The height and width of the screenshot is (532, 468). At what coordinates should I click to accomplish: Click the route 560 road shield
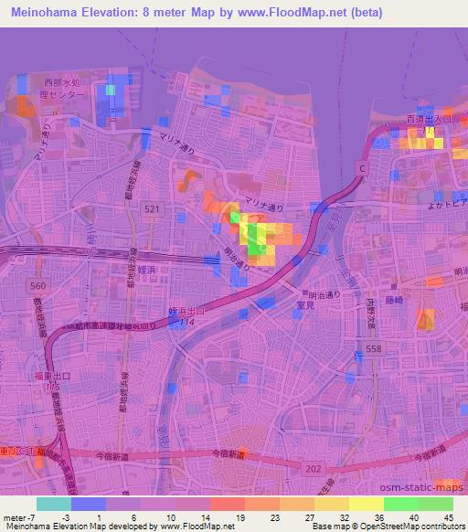click(x=37, y=286)
